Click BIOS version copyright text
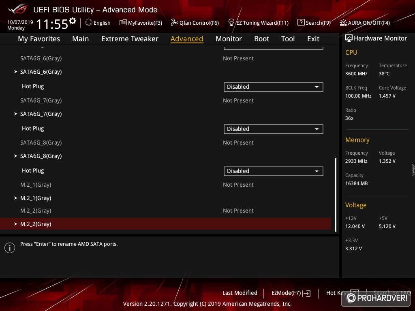Image resolution: width=415 pixels, height=311 pixels. (207, 304)
